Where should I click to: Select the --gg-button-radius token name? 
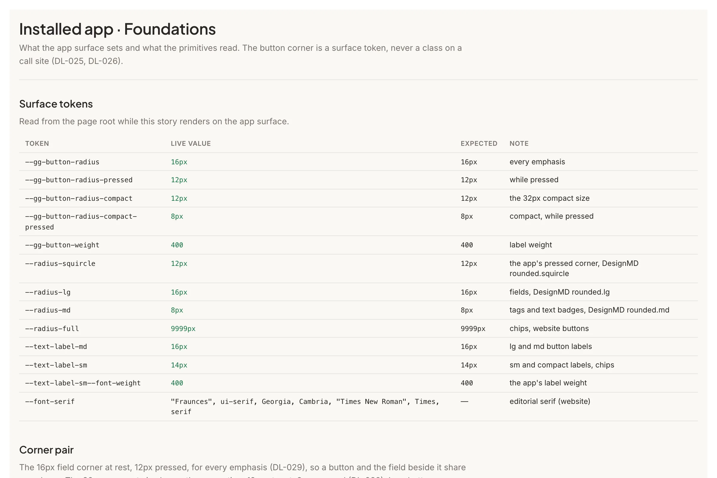click(62, 162)
